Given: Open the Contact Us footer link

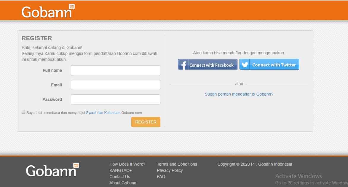Looking at the screenshot, I should pyautogui.click(x=120, y=177).
